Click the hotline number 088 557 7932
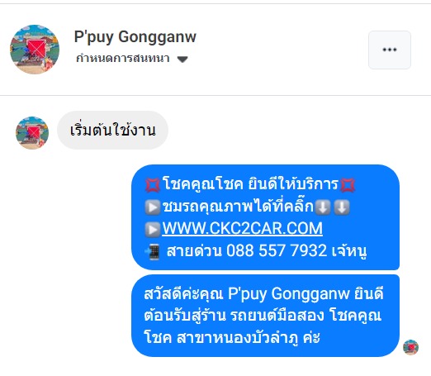This screenshot has height=376, width=431. tap(277, 251)
